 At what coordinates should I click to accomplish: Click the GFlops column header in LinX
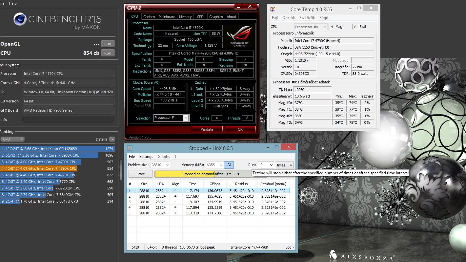[x=214, y=184]
